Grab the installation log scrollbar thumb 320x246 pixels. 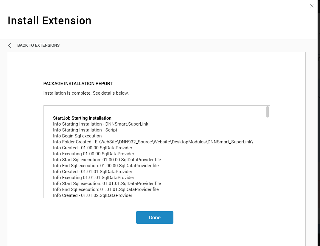pyautogui.click(x=267, y=112)
